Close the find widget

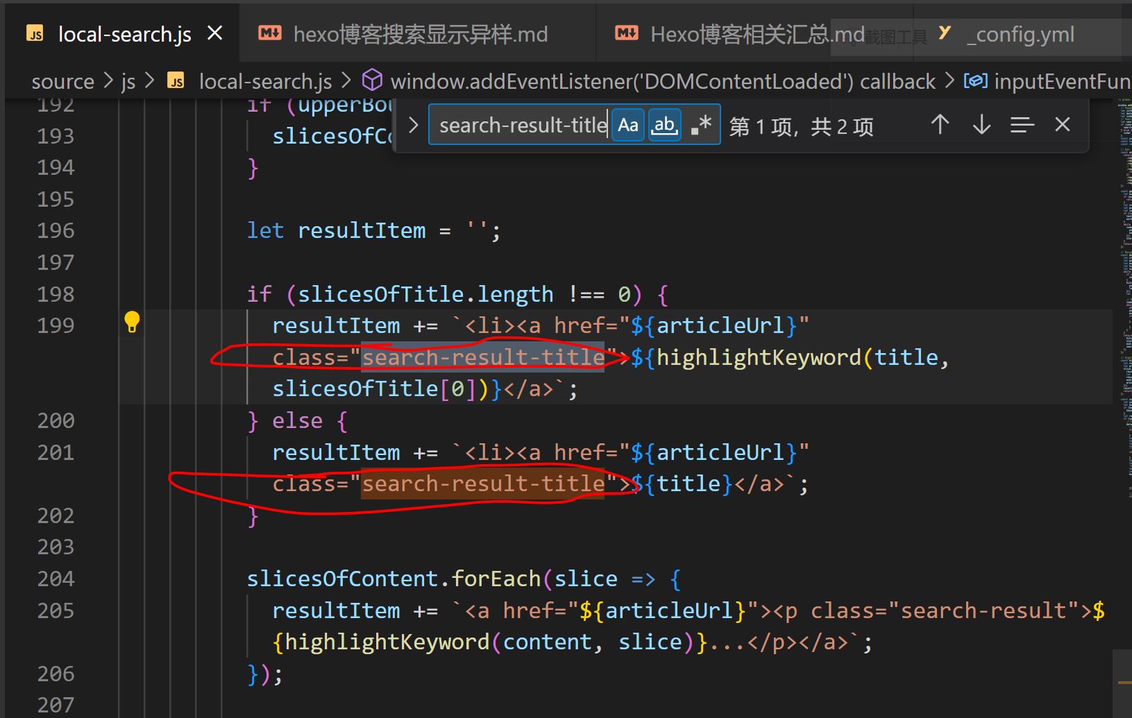tap(1062, 125)
